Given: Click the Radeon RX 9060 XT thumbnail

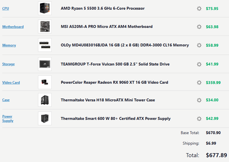Looking at the screenshot, I should click(x=45, y=82).
